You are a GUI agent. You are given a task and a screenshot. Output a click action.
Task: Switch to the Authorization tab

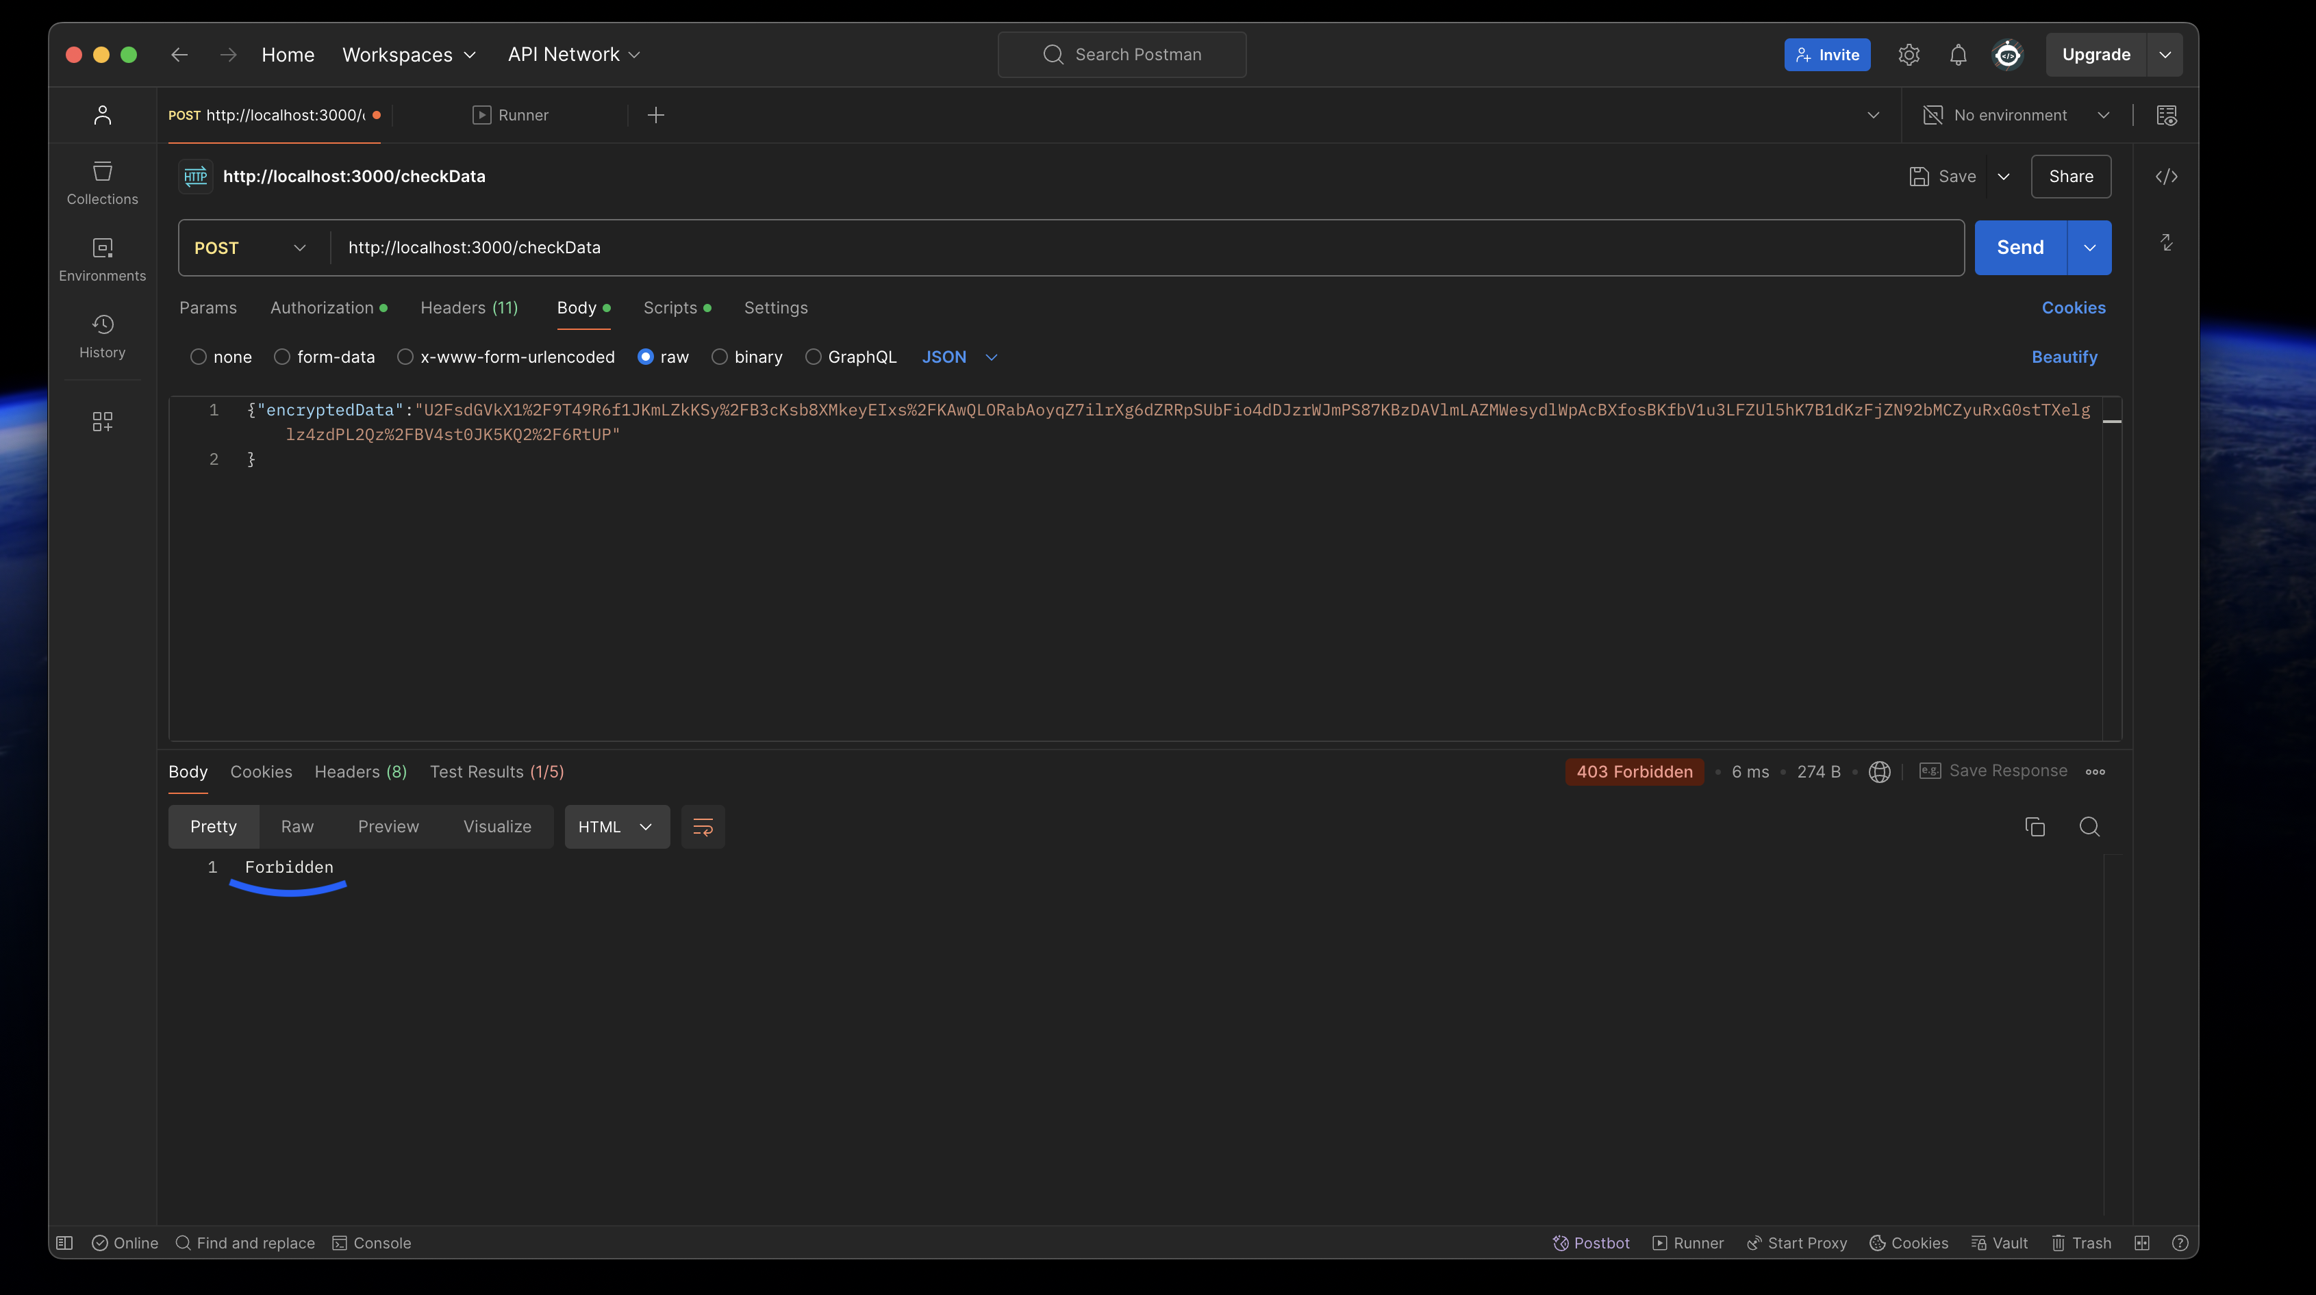coord(328,307)
